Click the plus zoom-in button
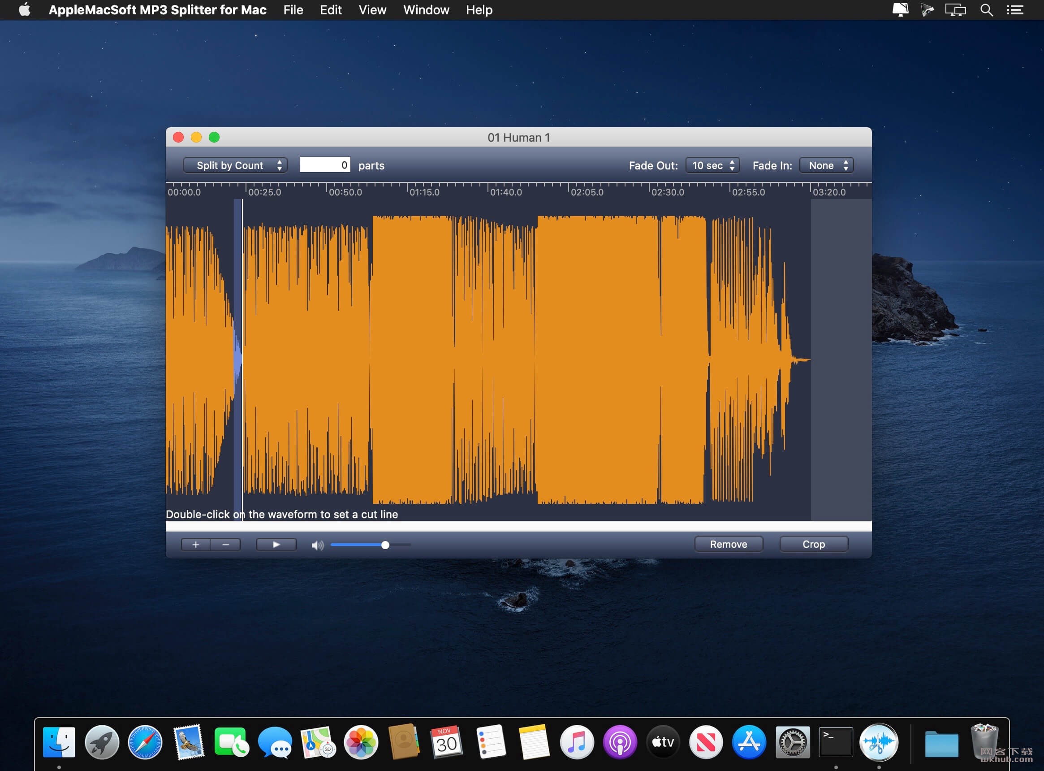Screen dimensions: 1044x771 (196, 545)
